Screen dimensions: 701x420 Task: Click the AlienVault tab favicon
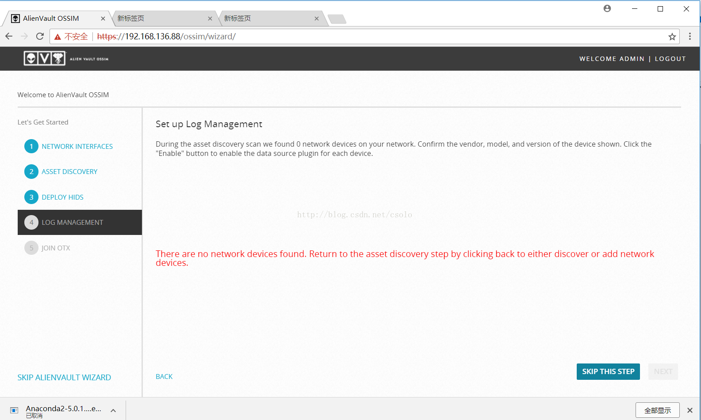(15, 18)
